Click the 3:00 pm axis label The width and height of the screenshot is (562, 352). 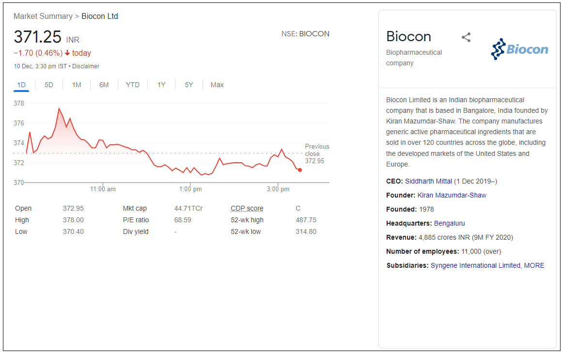[278, 189]
